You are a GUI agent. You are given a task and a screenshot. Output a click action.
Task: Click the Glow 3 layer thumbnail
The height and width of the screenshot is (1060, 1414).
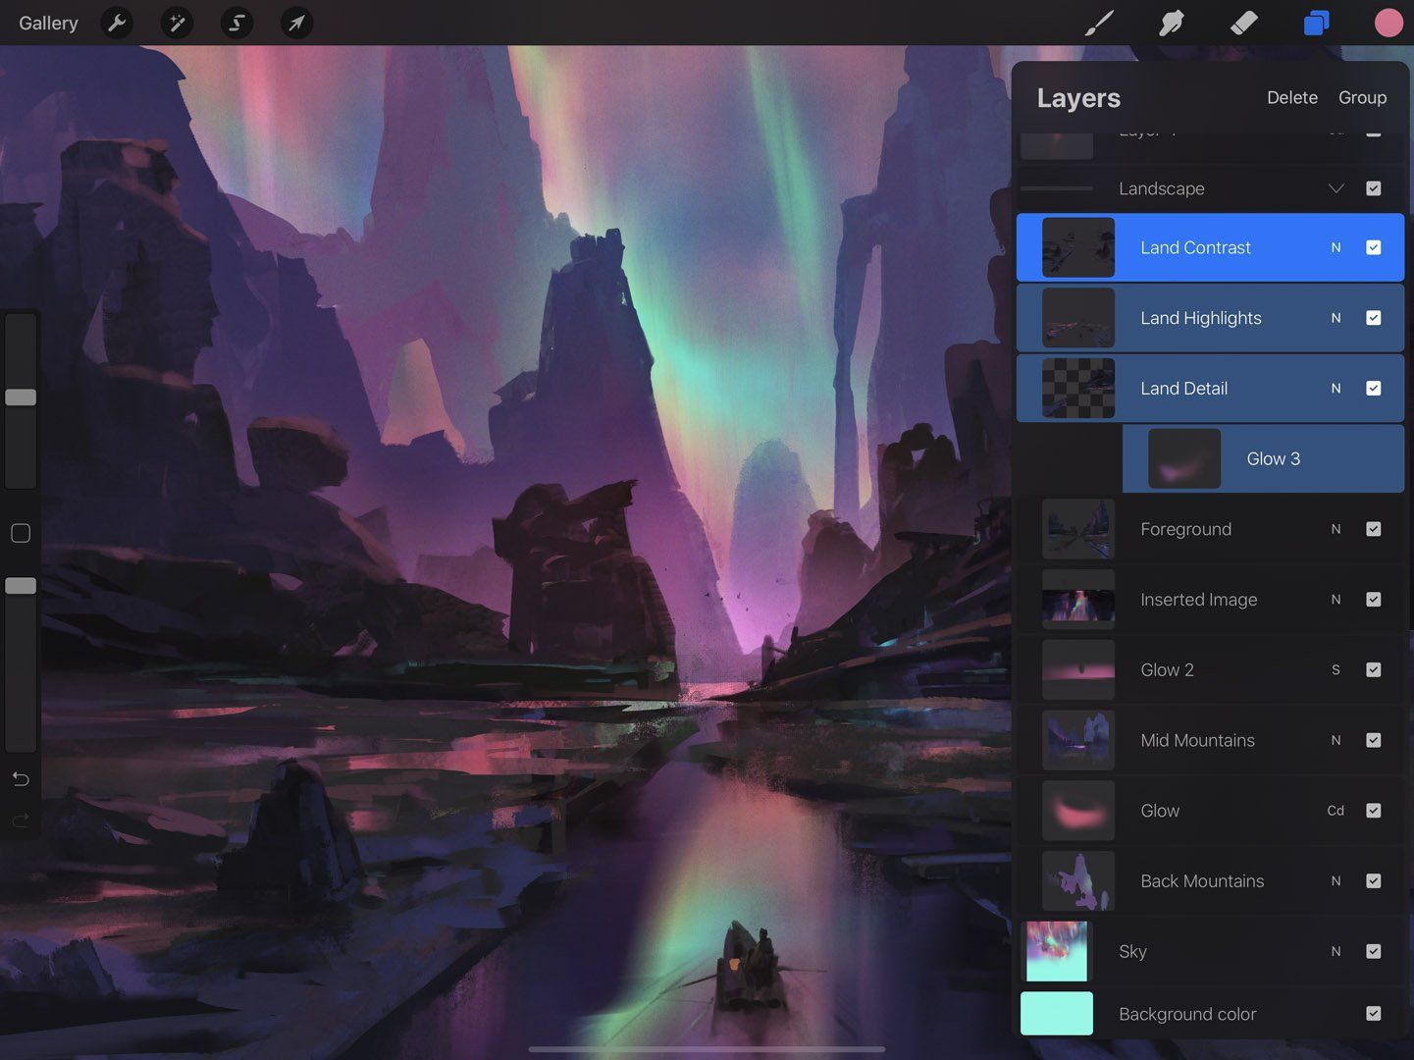(1182, 458)
